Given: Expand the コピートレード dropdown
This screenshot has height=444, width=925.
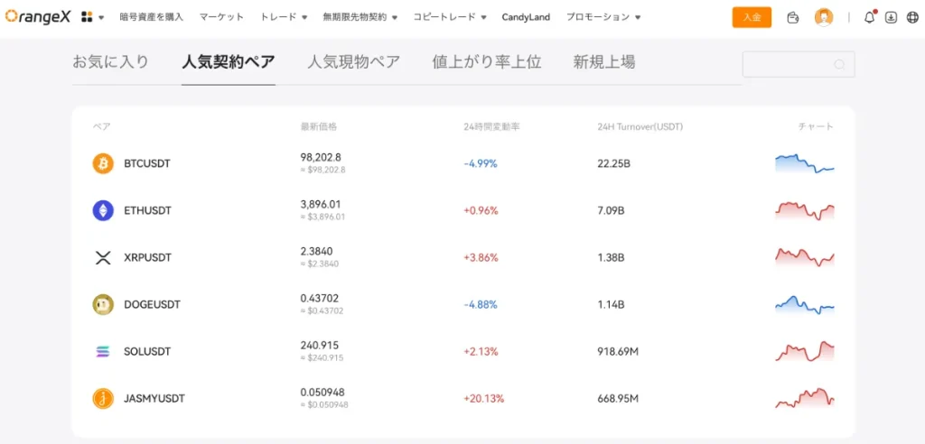Looking at the screenshot, I should click(x=450, y=17).
